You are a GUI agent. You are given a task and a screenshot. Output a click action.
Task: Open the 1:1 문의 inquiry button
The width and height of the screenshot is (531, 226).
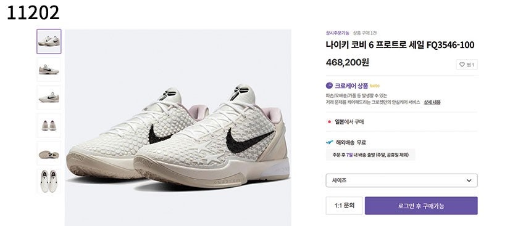pyautogui.click(x=344, y=206)
